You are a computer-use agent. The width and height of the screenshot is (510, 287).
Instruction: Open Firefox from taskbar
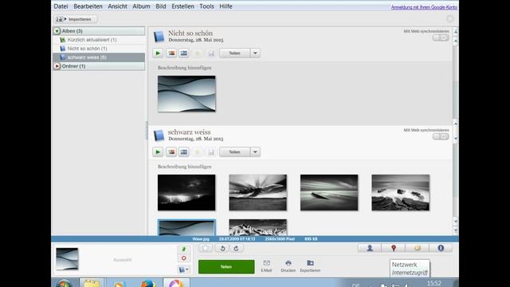[x=148, y=283]
